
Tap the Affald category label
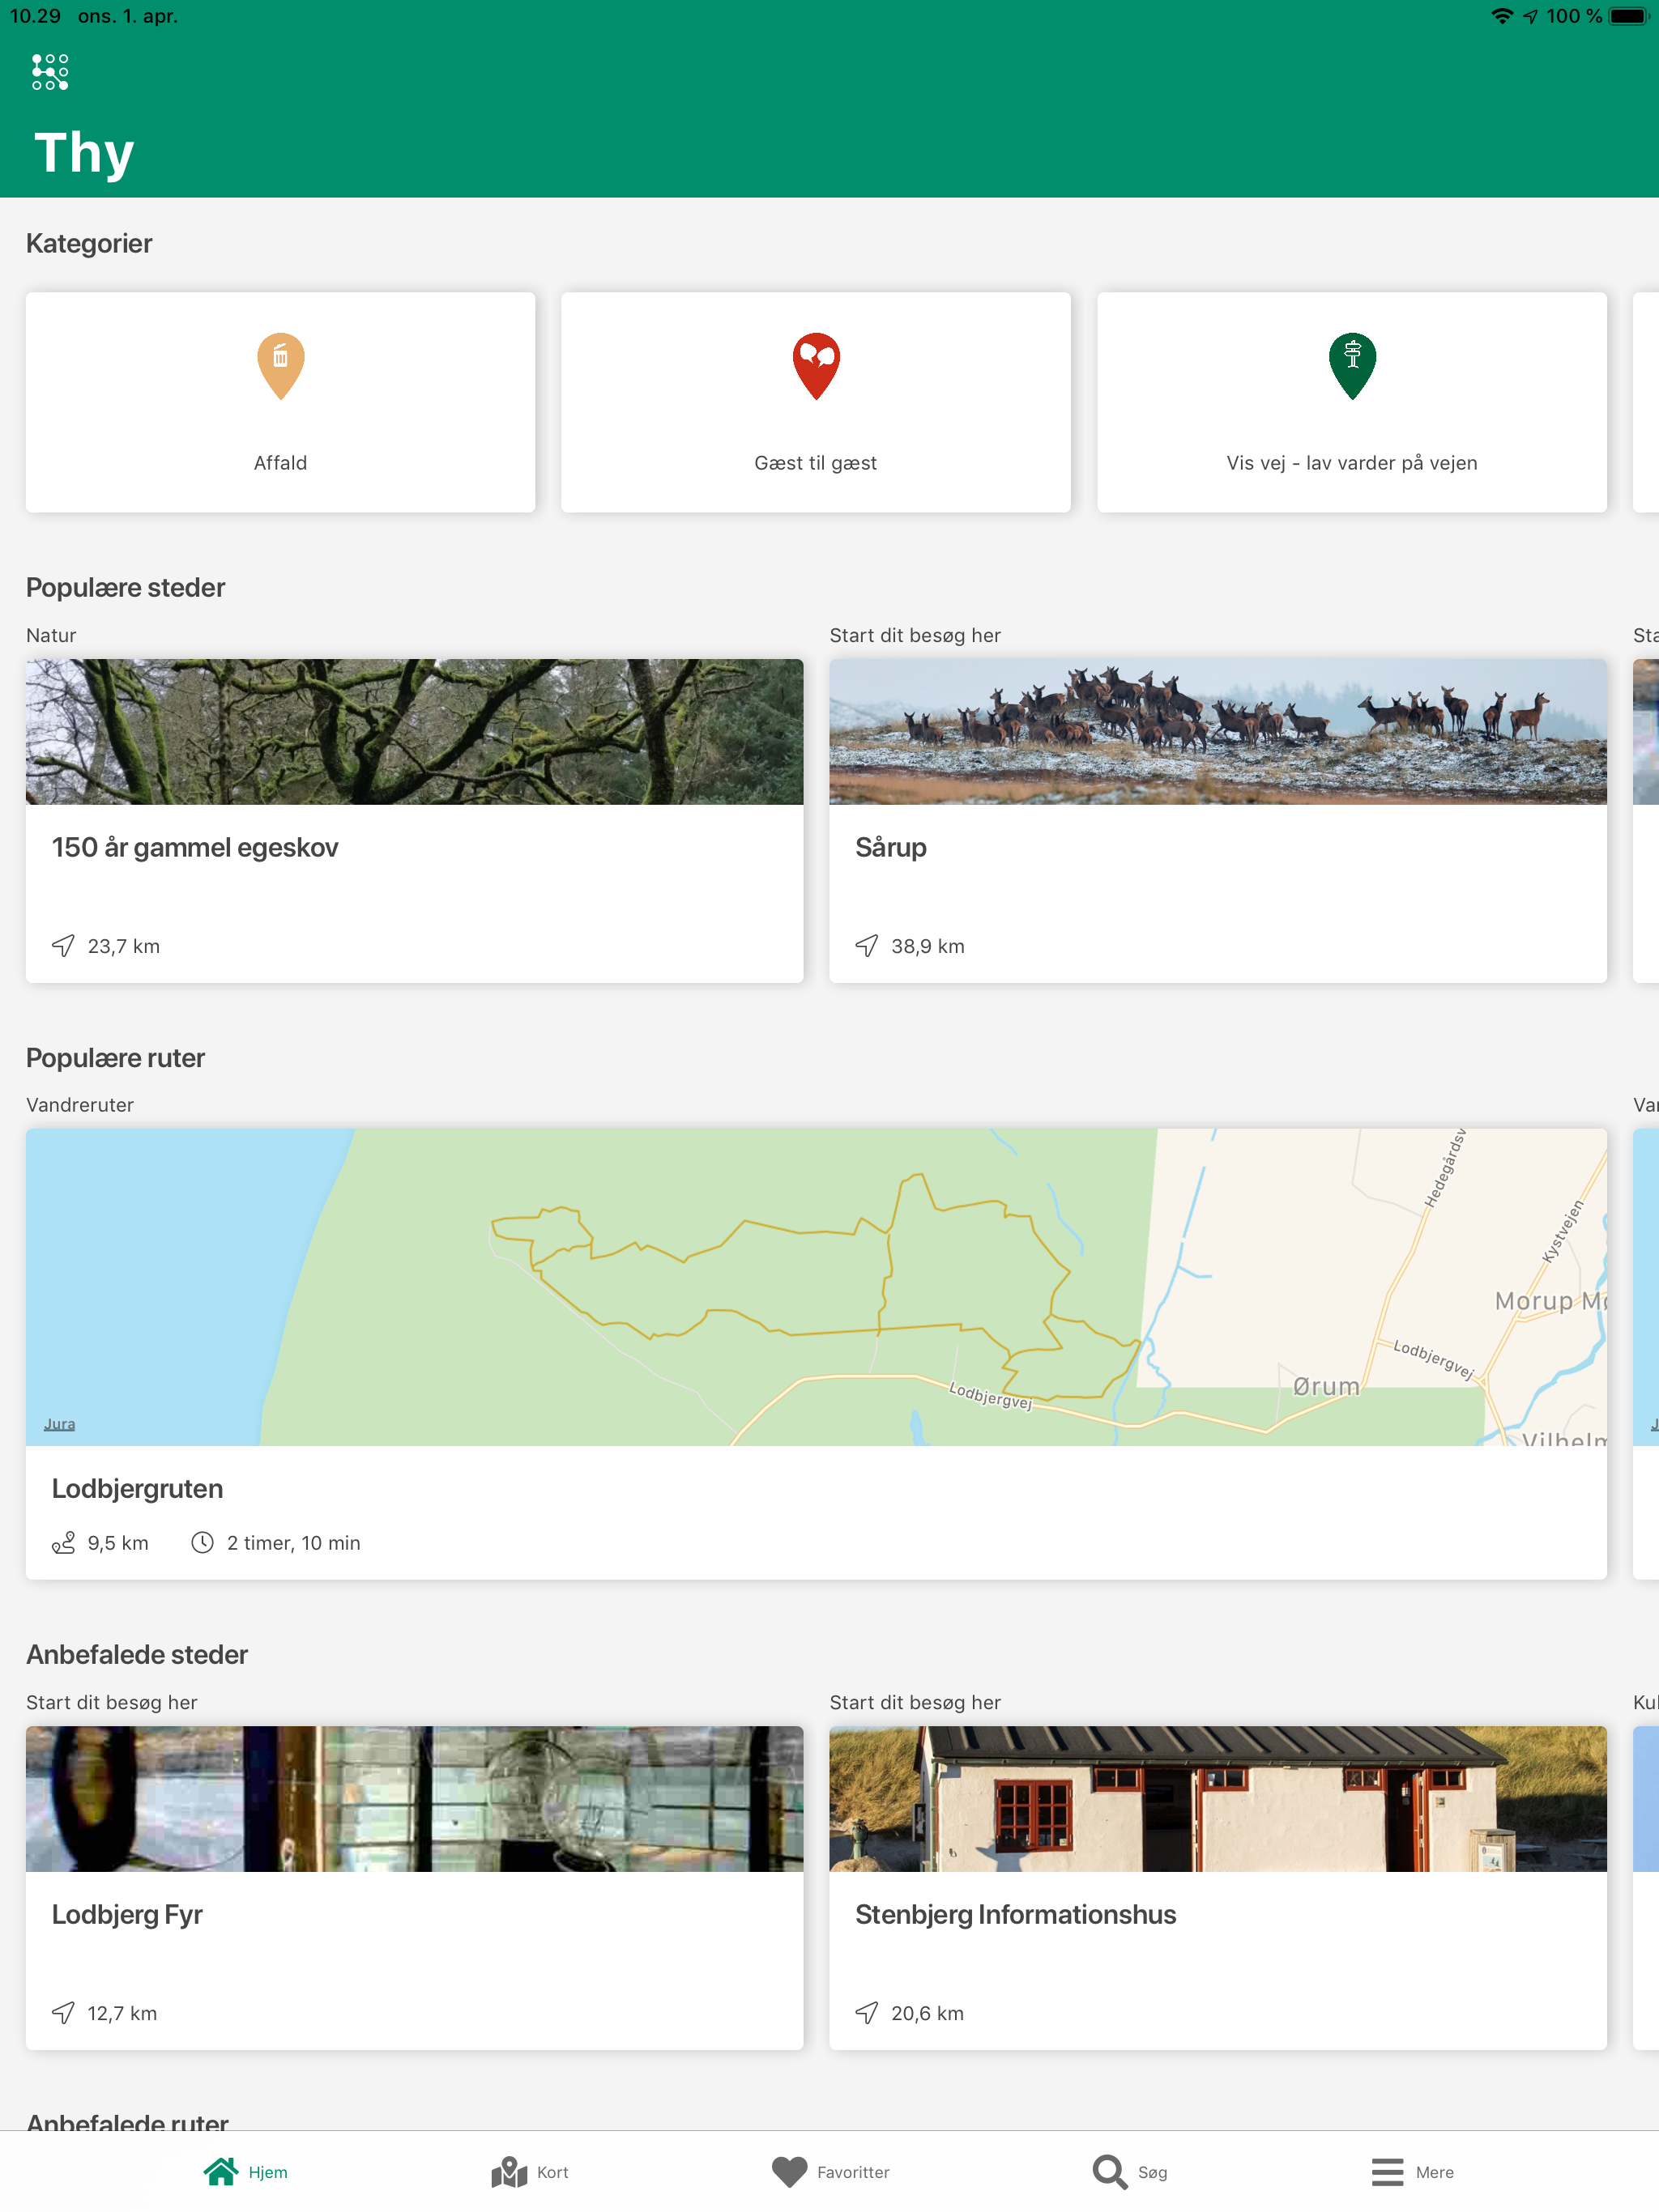click(x=280, y=463)
